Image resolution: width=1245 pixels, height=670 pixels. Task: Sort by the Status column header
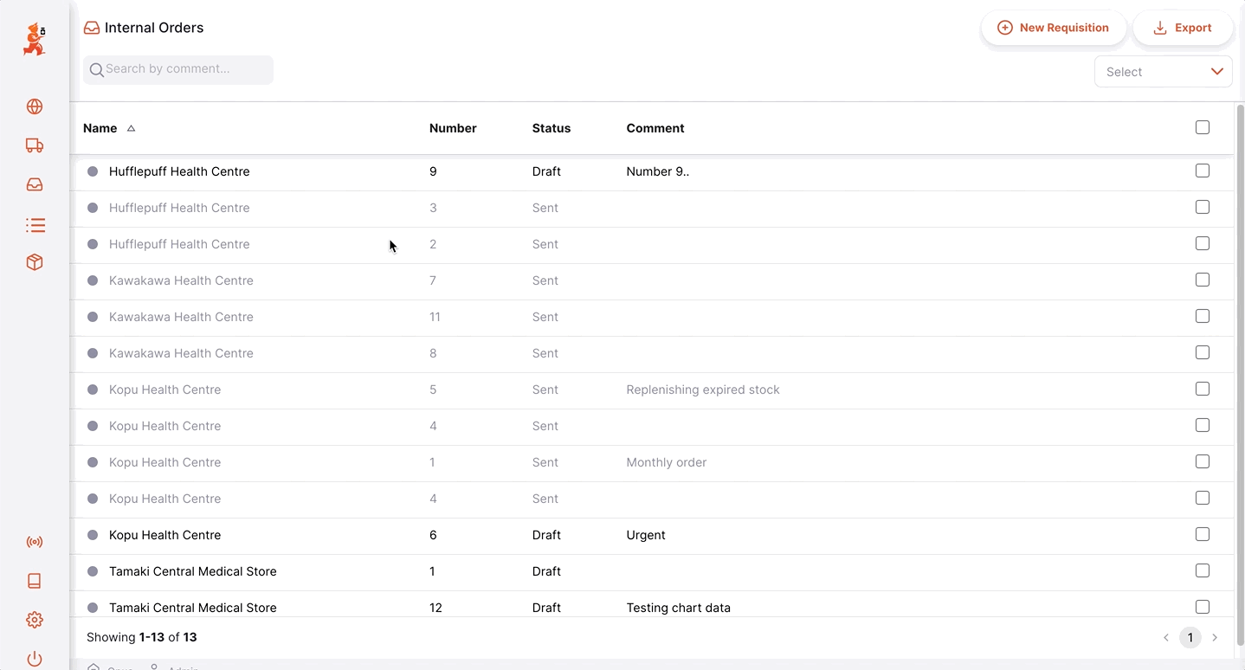[552, 128]
